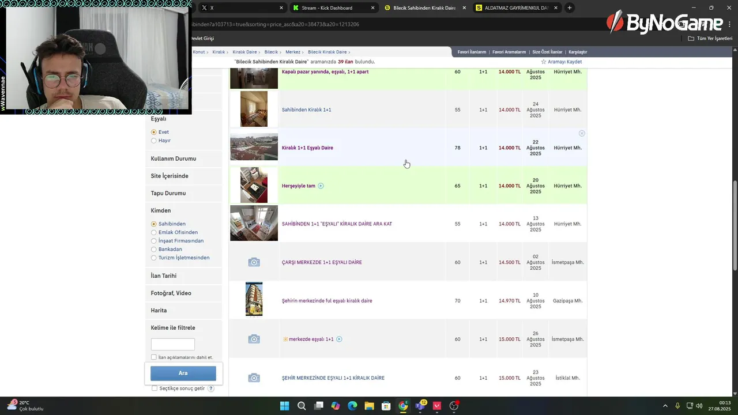The width and height of the screenshot is (738, 415).
Task: Open thumbnail of SAHİBİNDEN 1+1 ARA KAT listing
Action: coord(254,223)
